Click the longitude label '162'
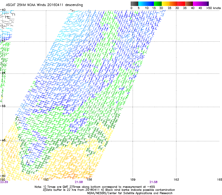The width and height of the screenshot is (222, 195). coord(176,180)
